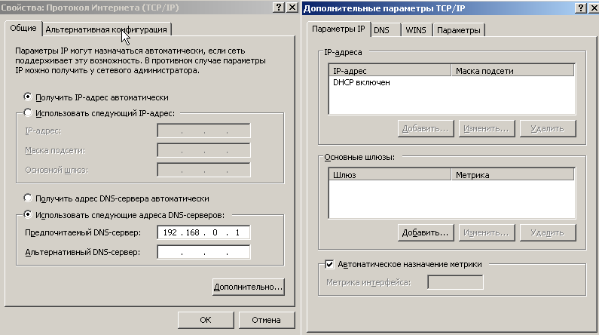The width and height of the screenshot is (599, 335).
Task: Confirm with the OK button
Action: pyautogui.click(x=206, y=320)
